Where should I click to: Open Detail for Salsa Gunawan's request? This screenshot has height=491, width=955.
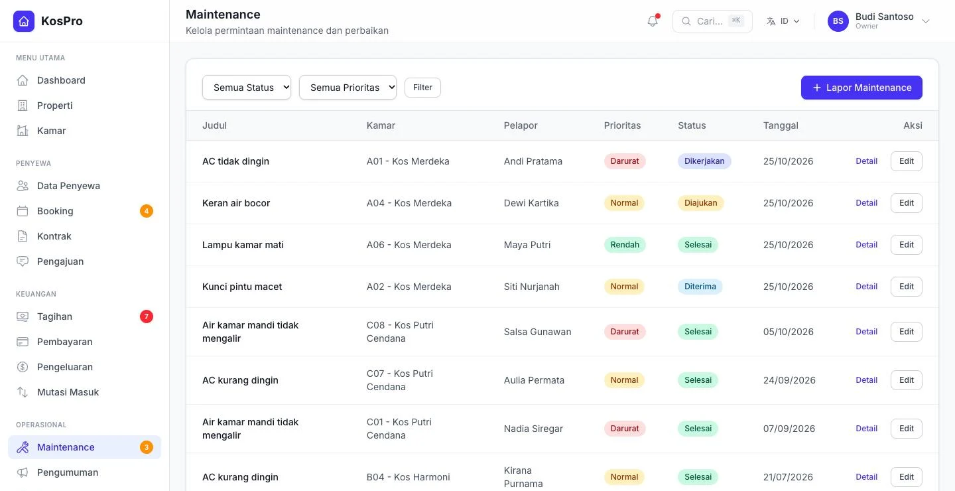[x=866, y=332]
